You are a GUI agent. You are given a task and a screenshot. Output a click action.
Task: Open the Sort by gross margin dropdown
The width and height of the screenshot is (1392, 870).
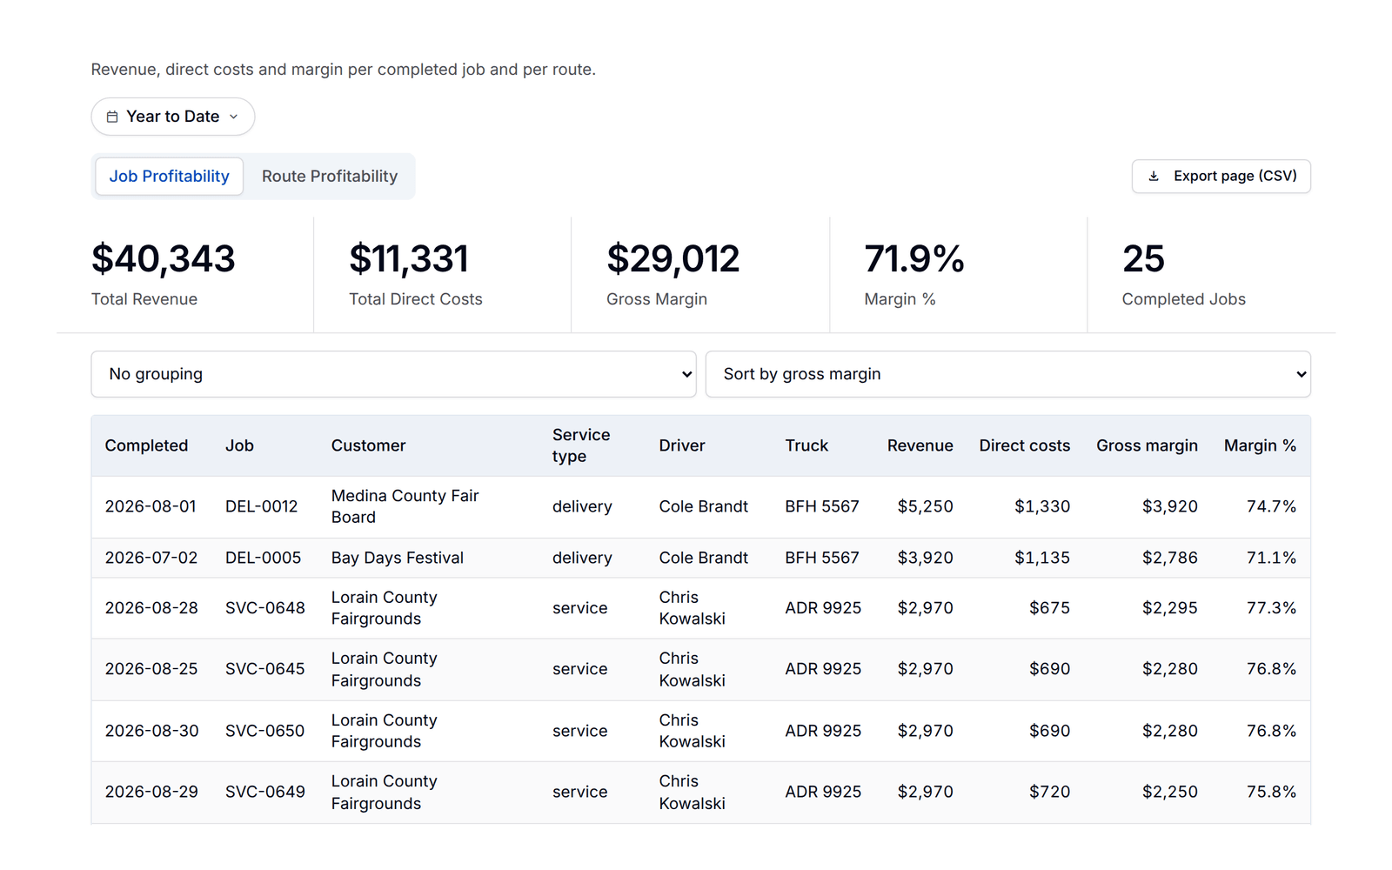click(x=1007, y=374)
